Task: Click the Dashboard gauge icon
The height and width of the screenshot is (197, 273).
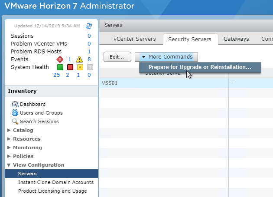Action: [x=15, y=104]
